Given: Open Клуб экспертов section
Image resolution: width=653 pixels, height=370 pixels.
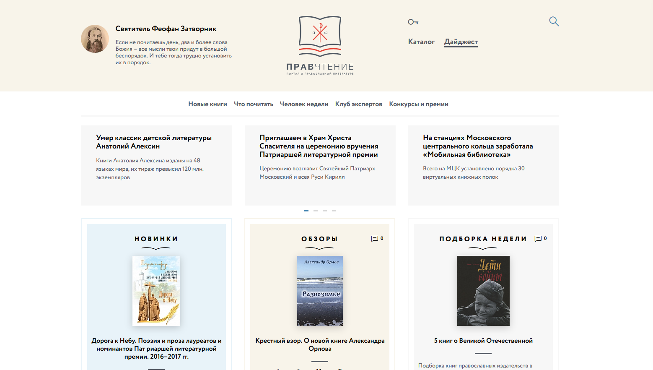Looking at the screenshot, I should [x=359, y=104].
